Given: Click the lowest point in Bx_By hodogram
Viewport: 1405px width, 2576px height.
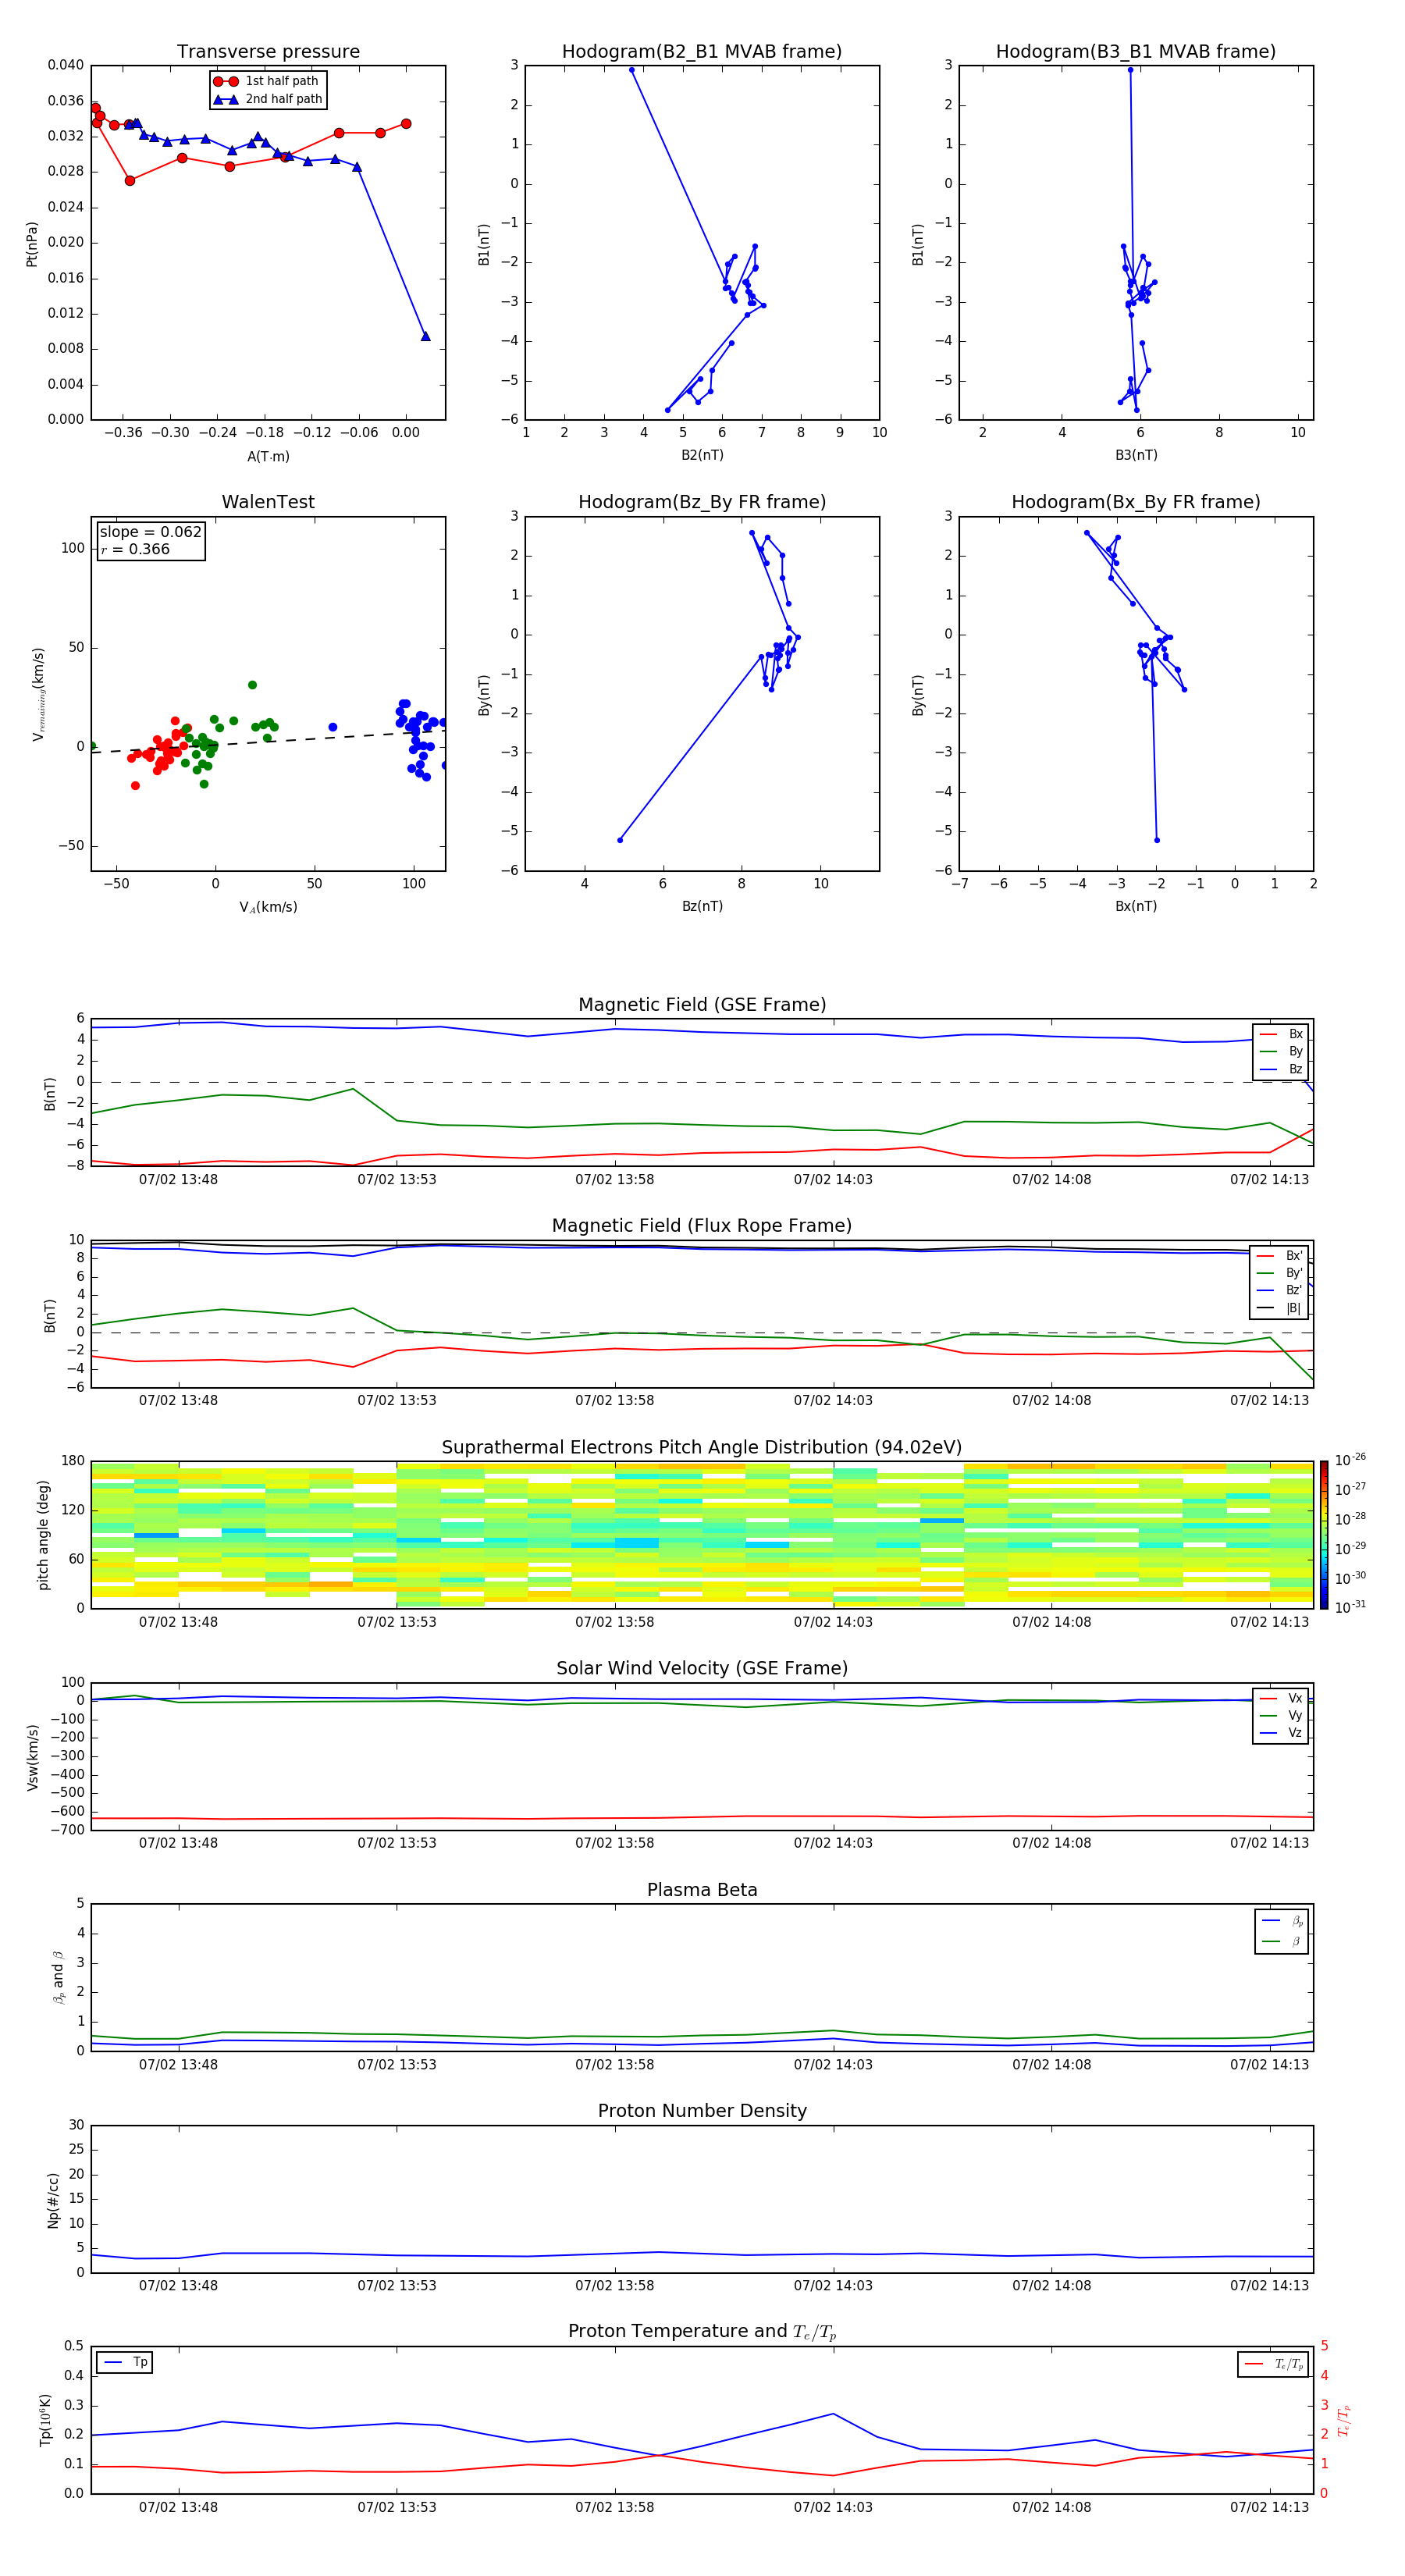Looking at the screenshot, I should [1157, 840].
